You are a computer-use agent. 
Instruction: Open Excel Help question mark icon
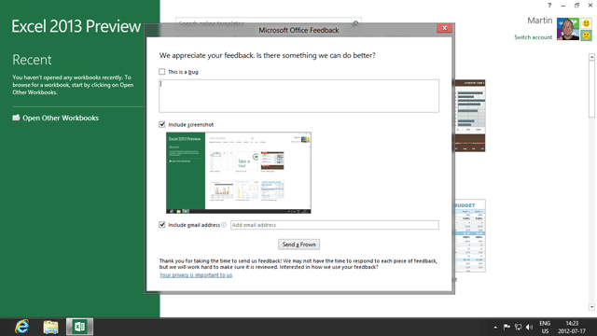pos(549,6)
